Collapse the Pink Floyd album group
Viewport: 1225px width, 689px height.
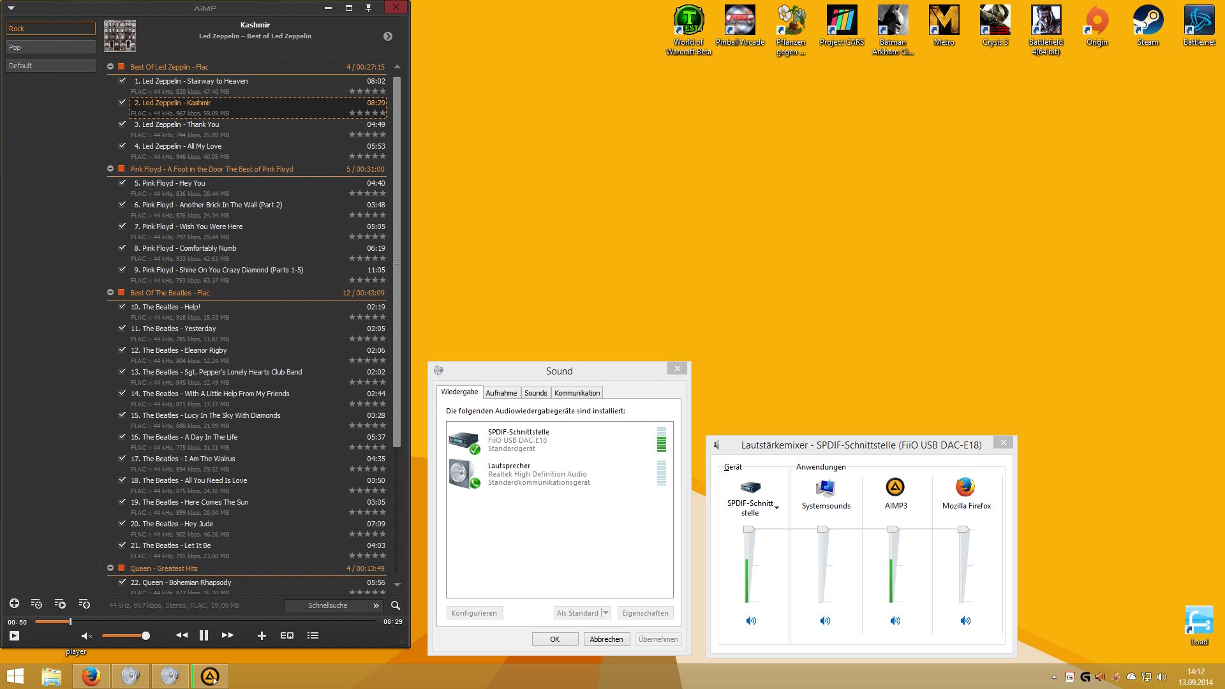pyautogui.click(x=110, y=168)
